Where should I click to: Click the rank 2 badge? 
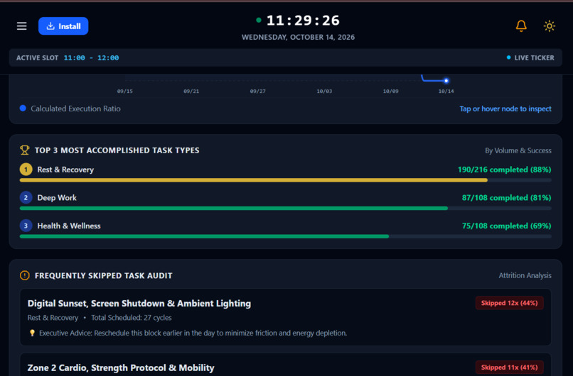point(26,198)
